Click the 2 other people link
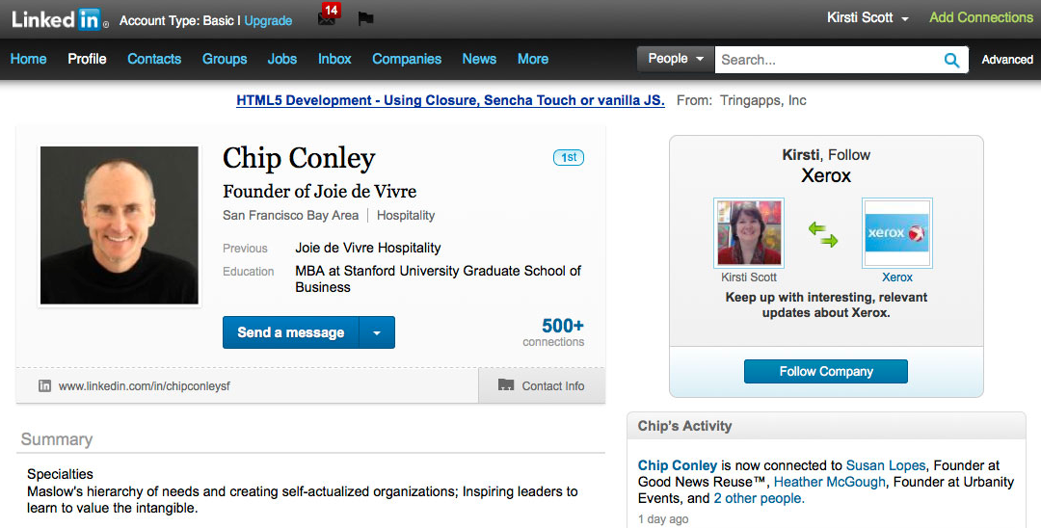Screen dimensions: 1041x528 click(x=759, y=498)
